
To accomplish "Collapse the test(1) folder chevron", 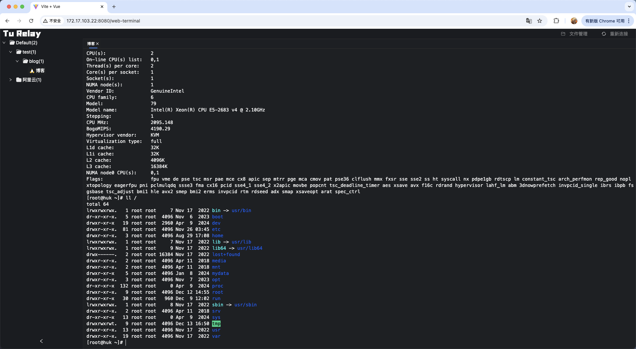I will tap(11, 52).
